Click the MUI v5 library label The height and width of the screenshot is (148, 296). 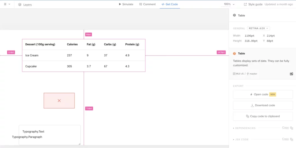tap(238, 74)
